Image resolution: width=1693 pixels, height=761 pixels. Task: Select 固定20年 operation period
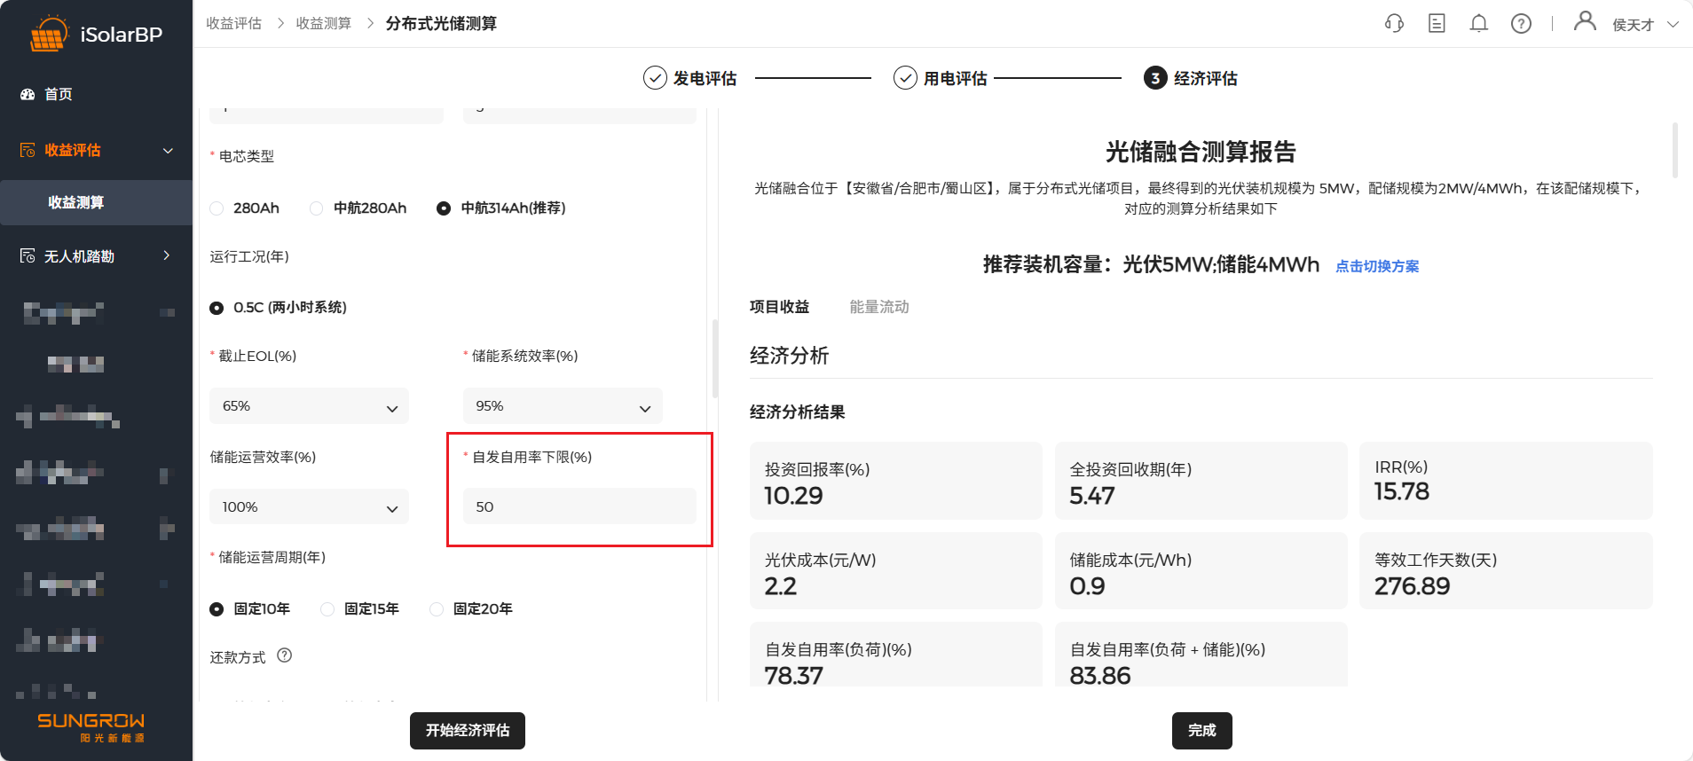click(437, 609)
